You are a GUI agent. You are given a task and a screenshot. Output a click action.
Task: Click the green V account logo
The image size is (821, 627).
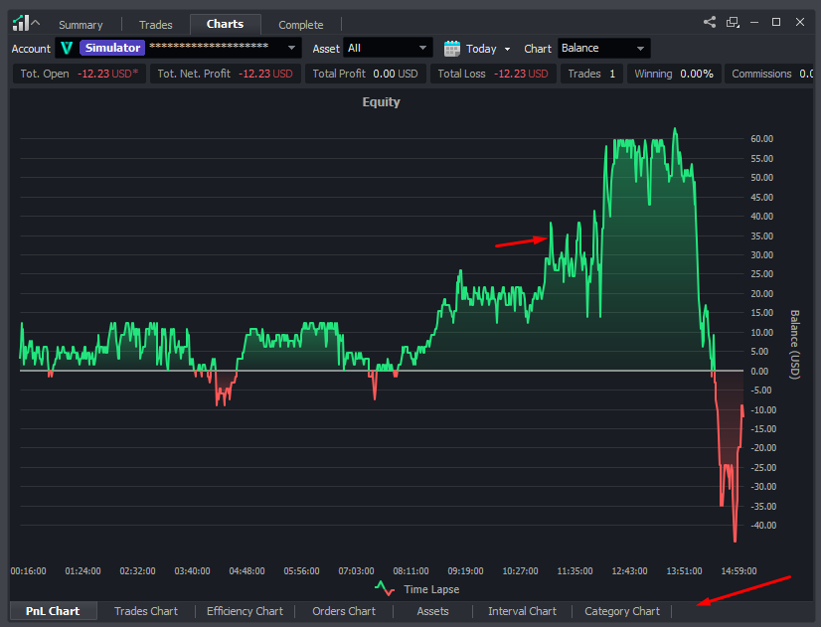point(67,48)
